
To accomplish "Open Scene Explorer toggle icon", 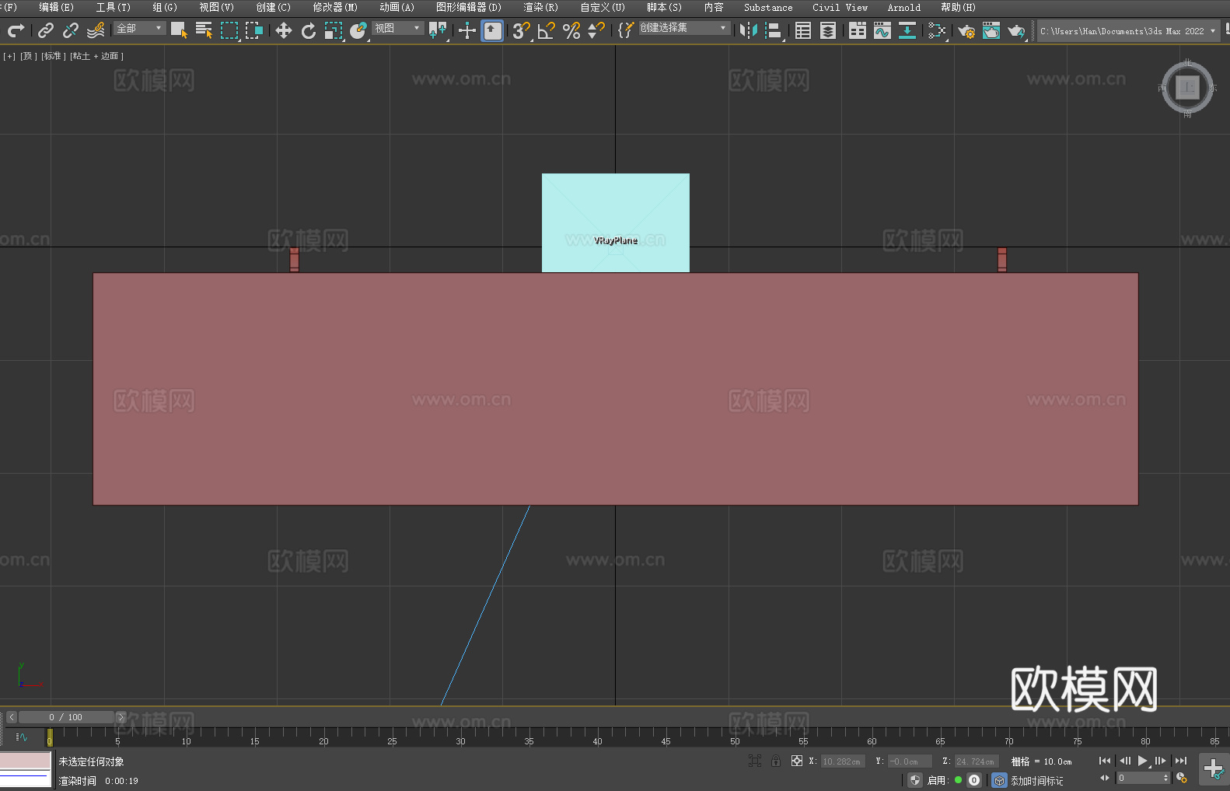I will [803, 30].
